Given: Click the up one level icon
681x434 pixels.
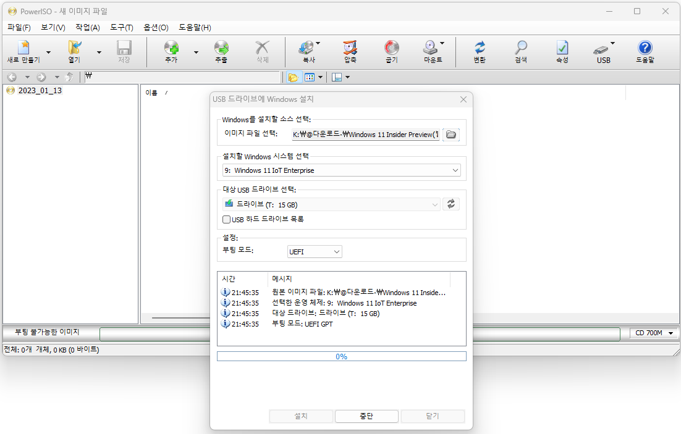Looking at the screenshot, I should [x=69, y=77].
